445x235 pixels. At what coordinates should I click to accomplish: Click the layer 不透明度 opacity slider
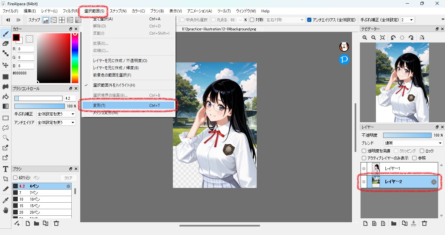(x=407, y=135)
